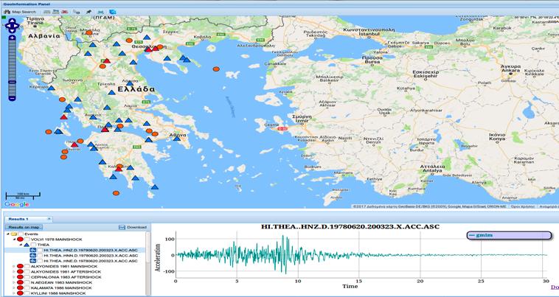This screenshot has height=297, width=559.
Task: Click the zoom slider track above the handle
Action: pyautogui.click(x=12, y=60)
